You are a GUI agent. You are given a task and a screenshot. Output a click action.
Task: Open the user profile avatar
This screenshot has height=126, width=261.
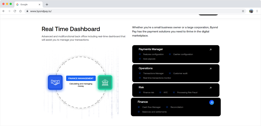pyautogui.click(x=251, y=11)
